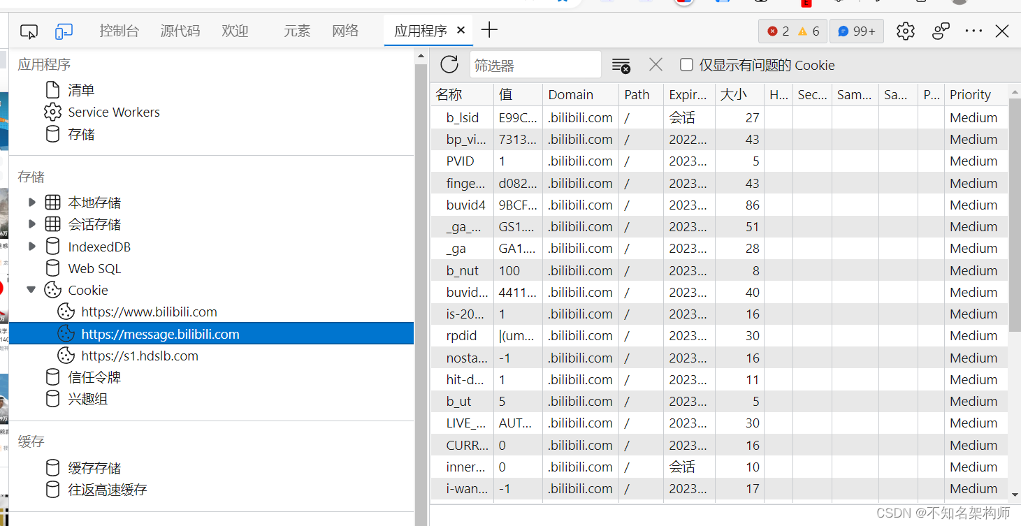
Task: Click the warnings count badge showing 6
Action: (x=809, y=31)
